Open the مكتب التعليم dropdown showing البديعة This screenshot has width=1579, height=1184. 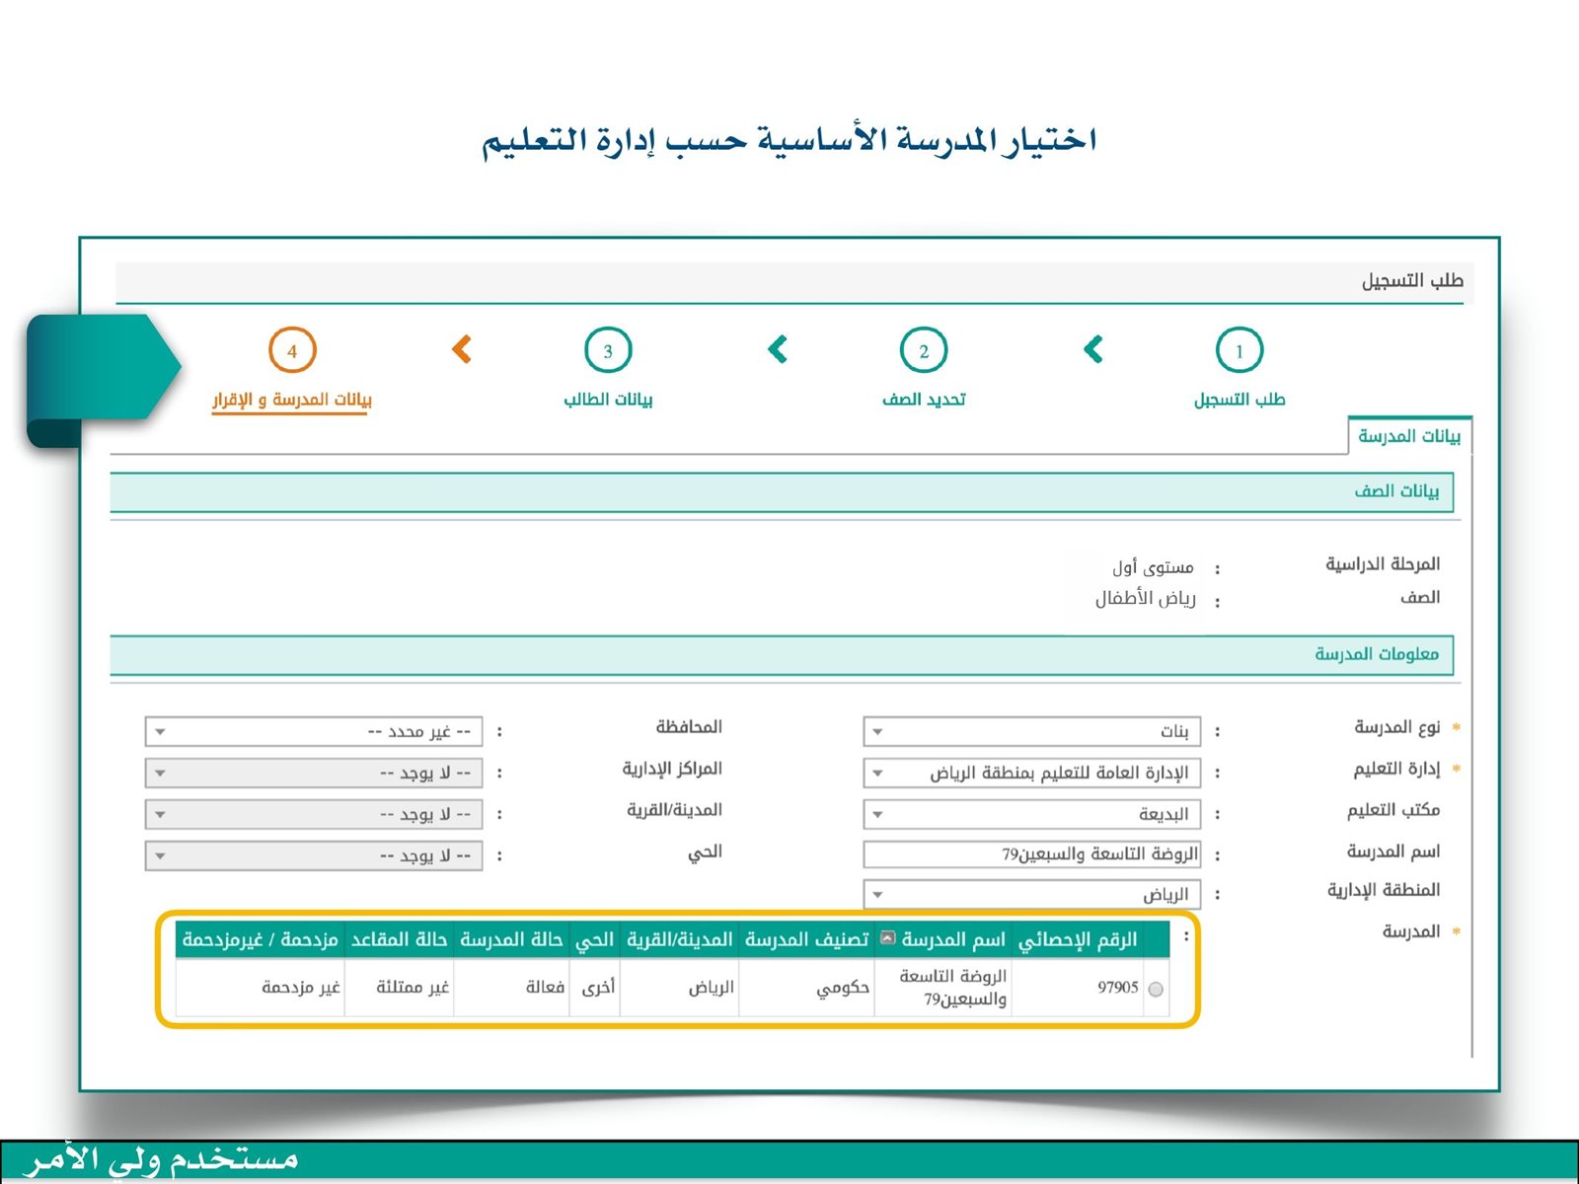click(1032, 814)
